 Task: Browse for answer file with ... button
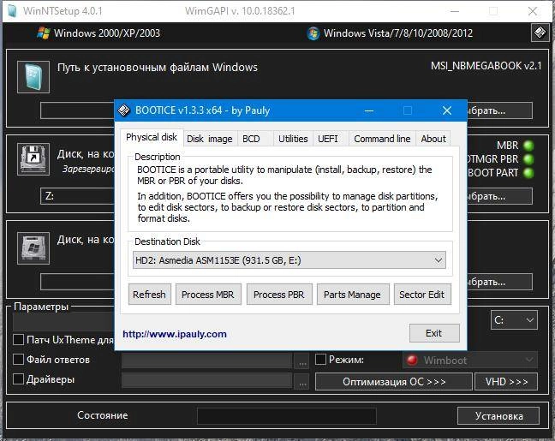point(302,362)
